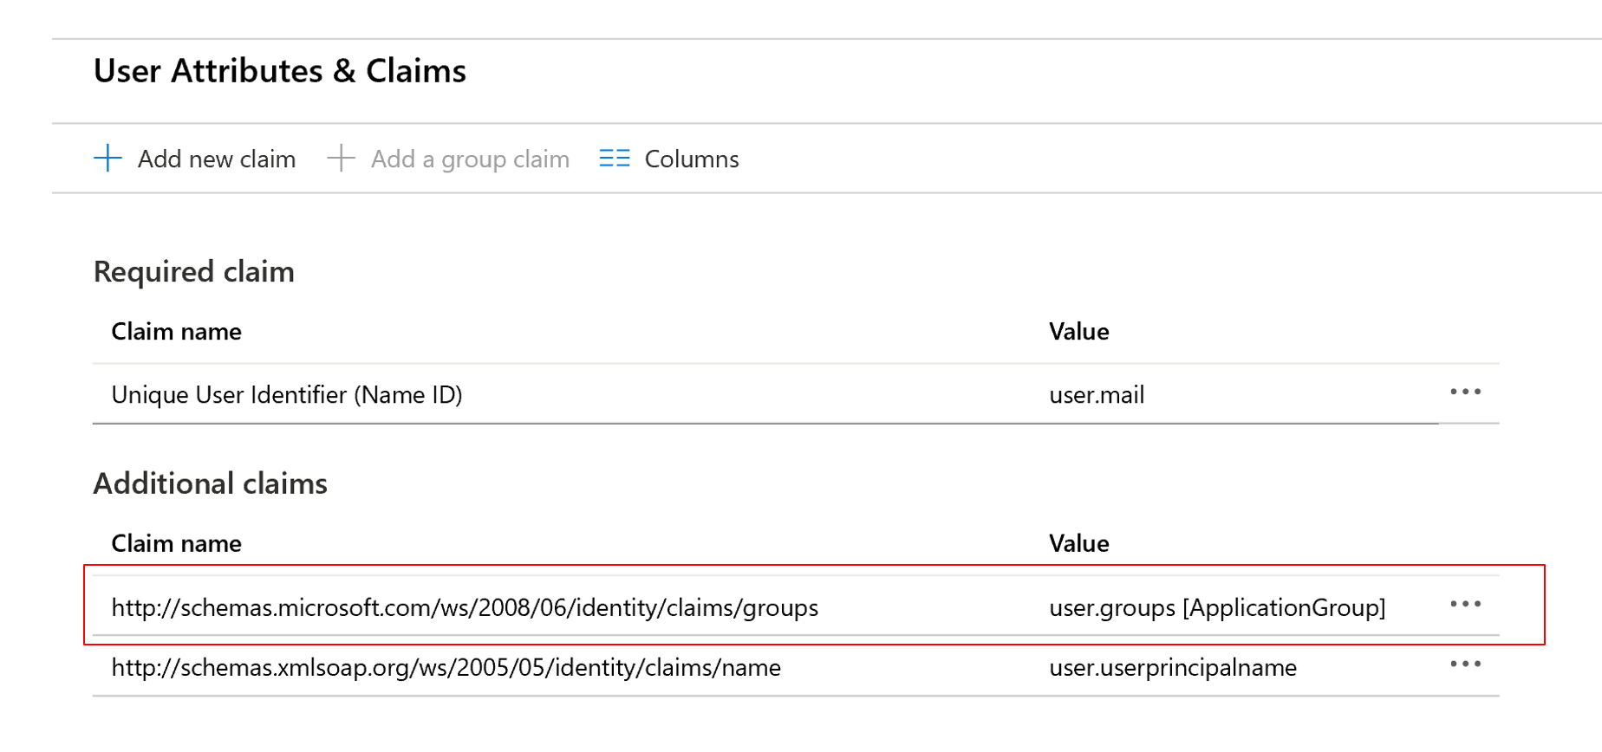Click the Columns list icon
The image size is (1602, 752).
[614, 159]
